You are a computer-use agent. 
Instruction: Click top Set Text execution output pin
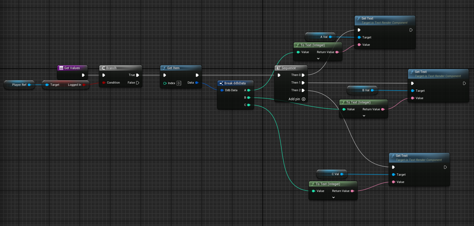pyautogui.click(x=411, y=30)
